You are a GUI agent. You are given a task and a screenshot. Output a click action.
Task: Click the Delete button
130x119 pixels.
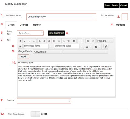[115, 5]
